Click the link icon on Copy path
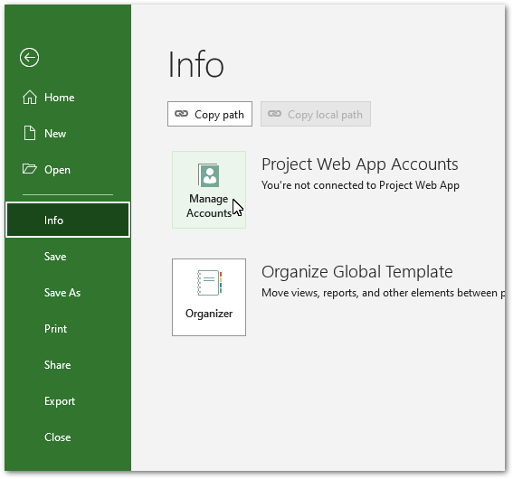 click(182, 113)
